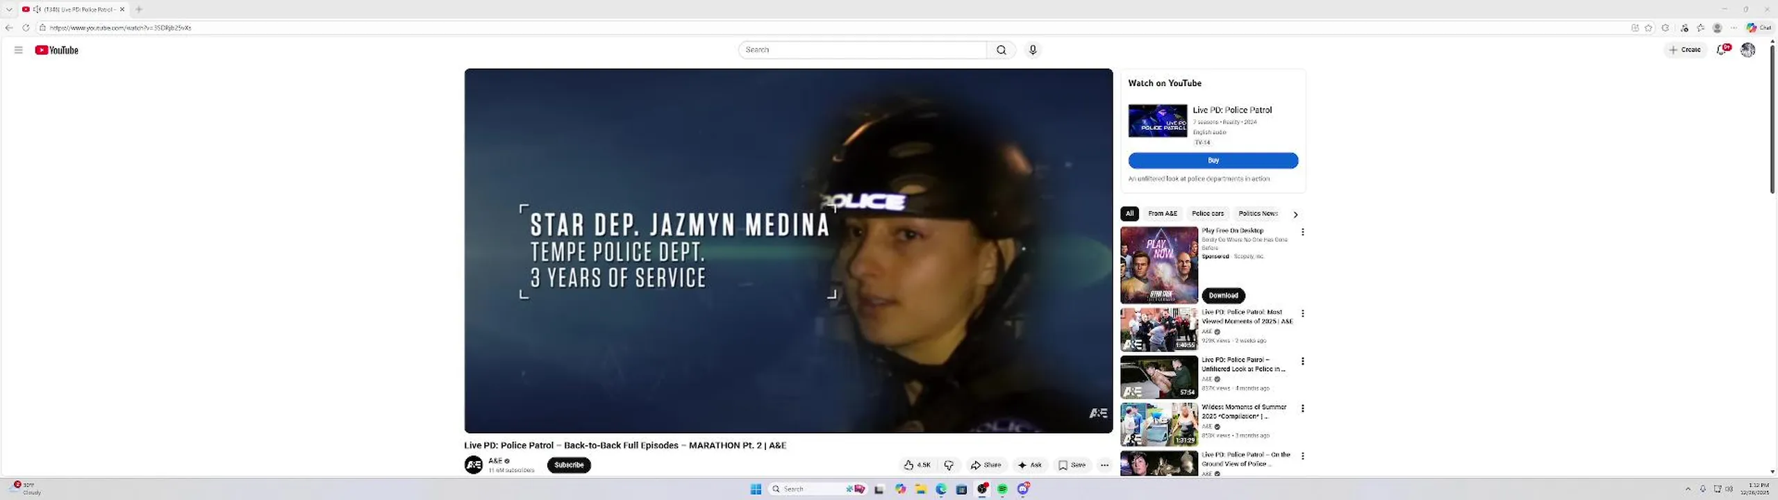Screen dimensions: 1778x500
Task: Select the Politics News filter chip
Action: click(1258, 213)
